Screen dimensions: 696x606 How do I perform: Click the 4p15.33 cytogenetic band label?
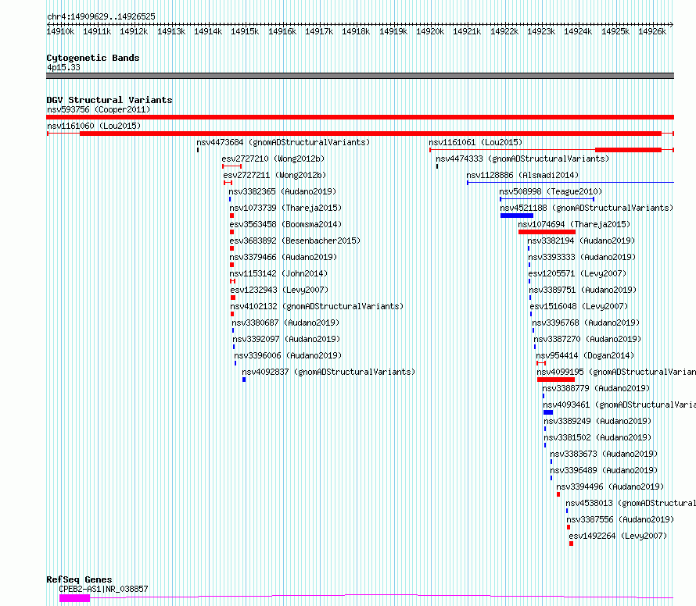tap(63, 67)
